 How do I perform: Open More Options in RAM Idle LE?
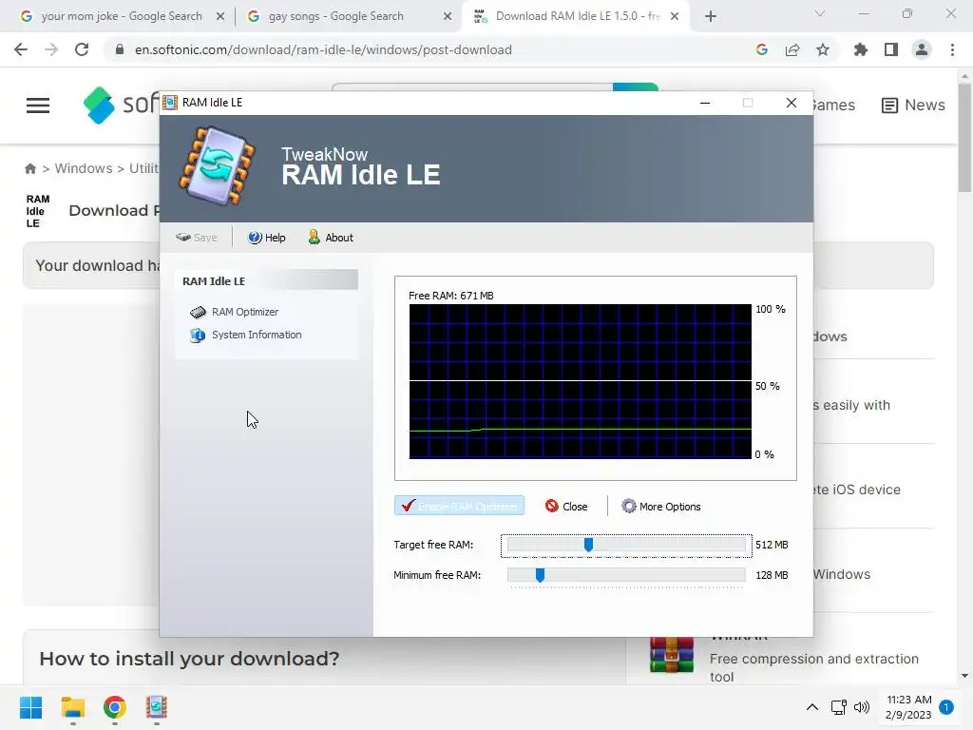click(661, 507)
